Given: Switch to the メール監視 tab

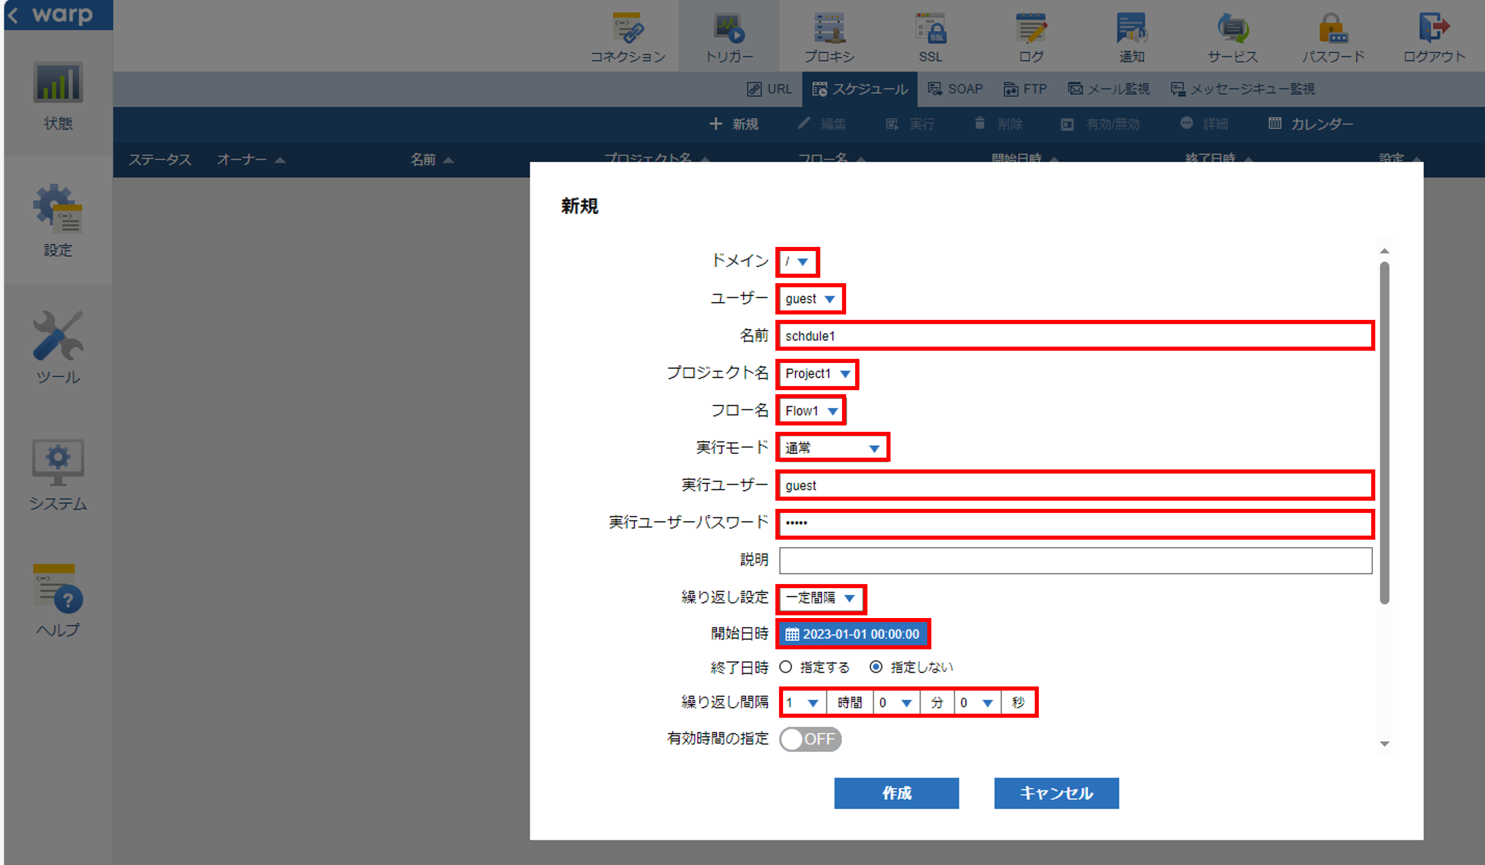Looking at the screenshot, I should click(x=1109, y=89).
